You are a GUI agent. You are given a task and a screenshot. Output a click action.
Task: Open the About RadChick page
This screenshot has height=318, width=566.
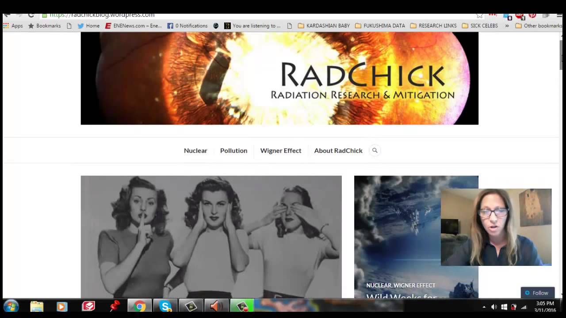click(338, 151)
